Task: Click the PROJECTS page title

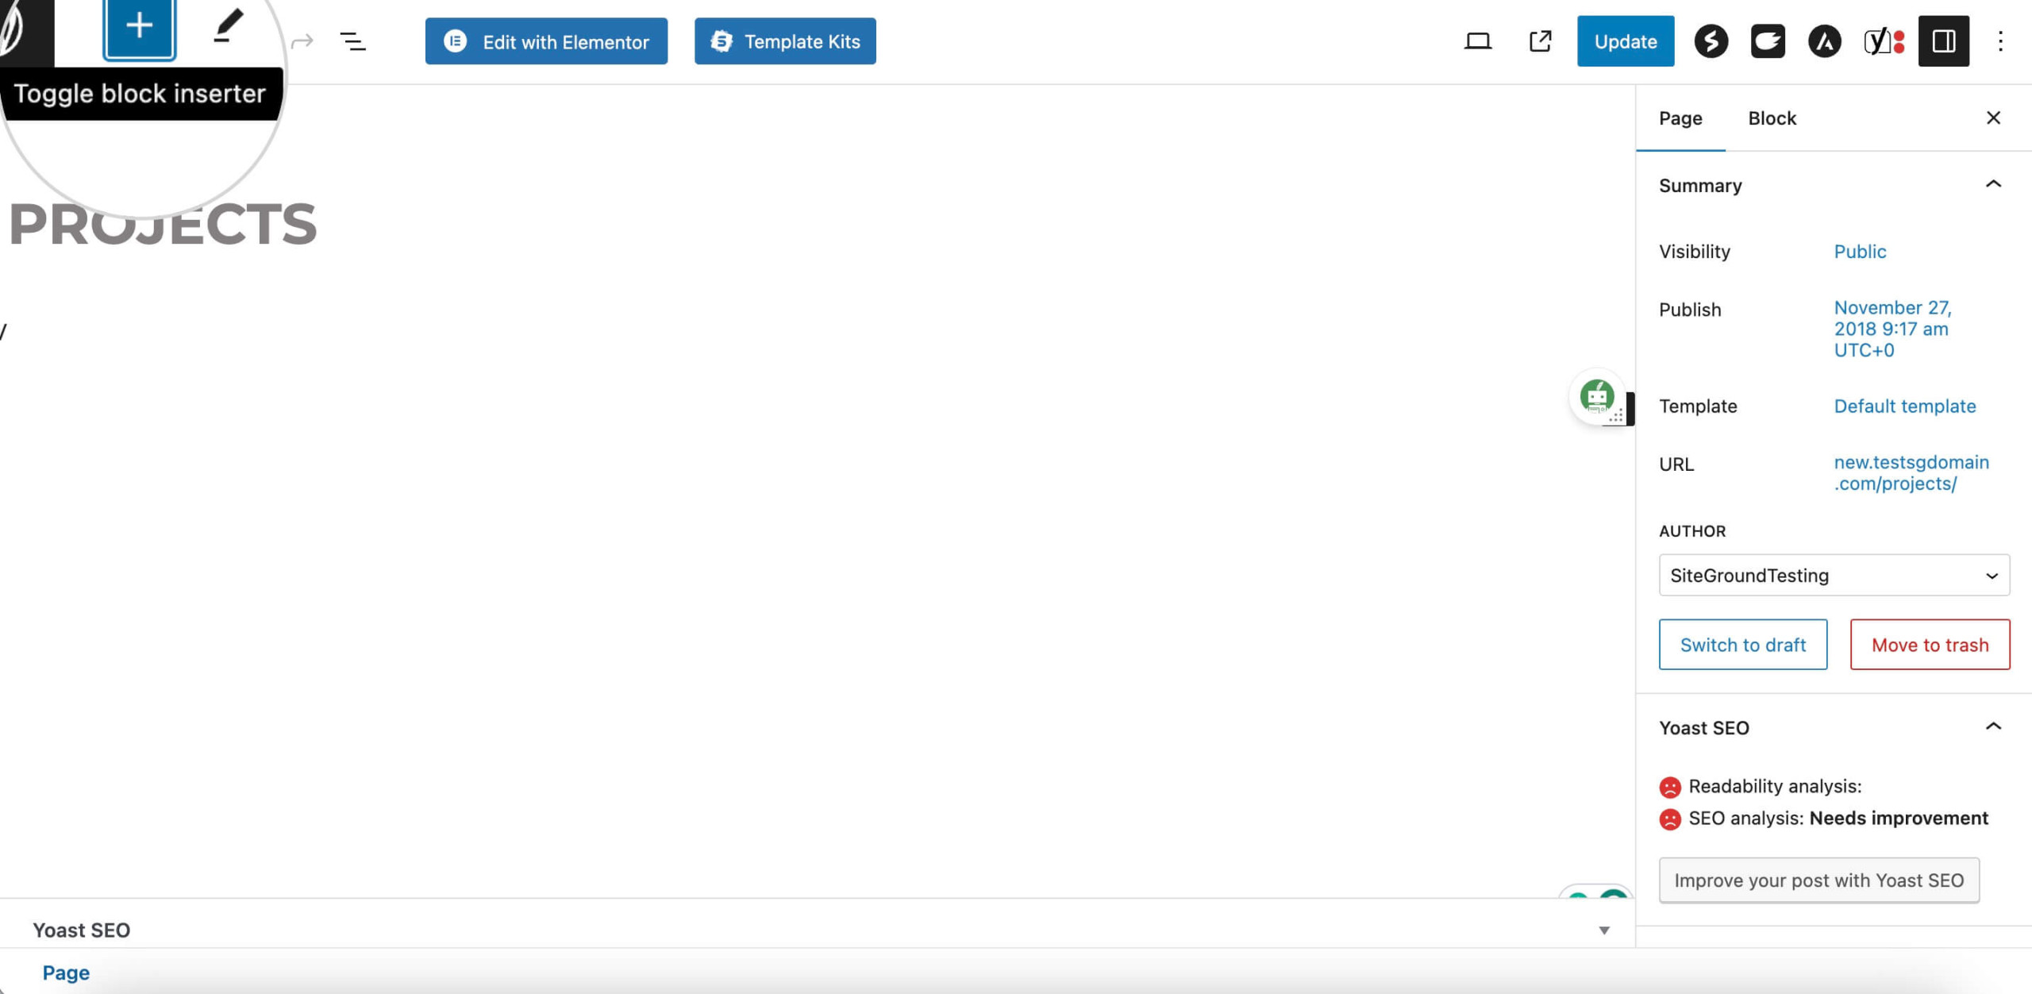Action: click(163, 224)
